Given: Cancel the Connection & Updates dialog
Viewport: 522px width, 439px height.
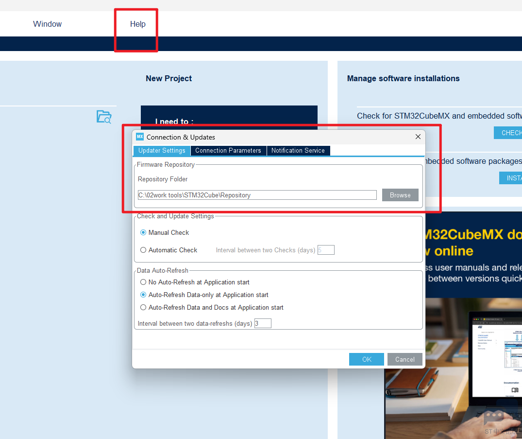Looking at the screenshot, I should point(405,359).
